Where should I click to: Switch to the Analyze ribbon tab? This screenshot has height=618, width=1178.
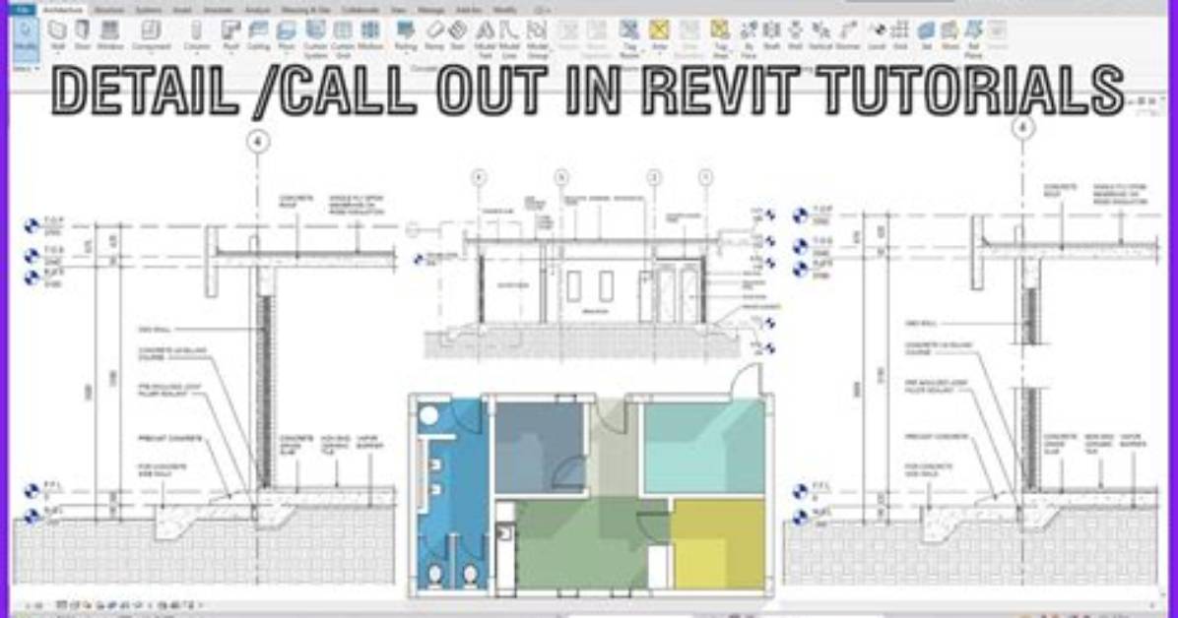258,10
